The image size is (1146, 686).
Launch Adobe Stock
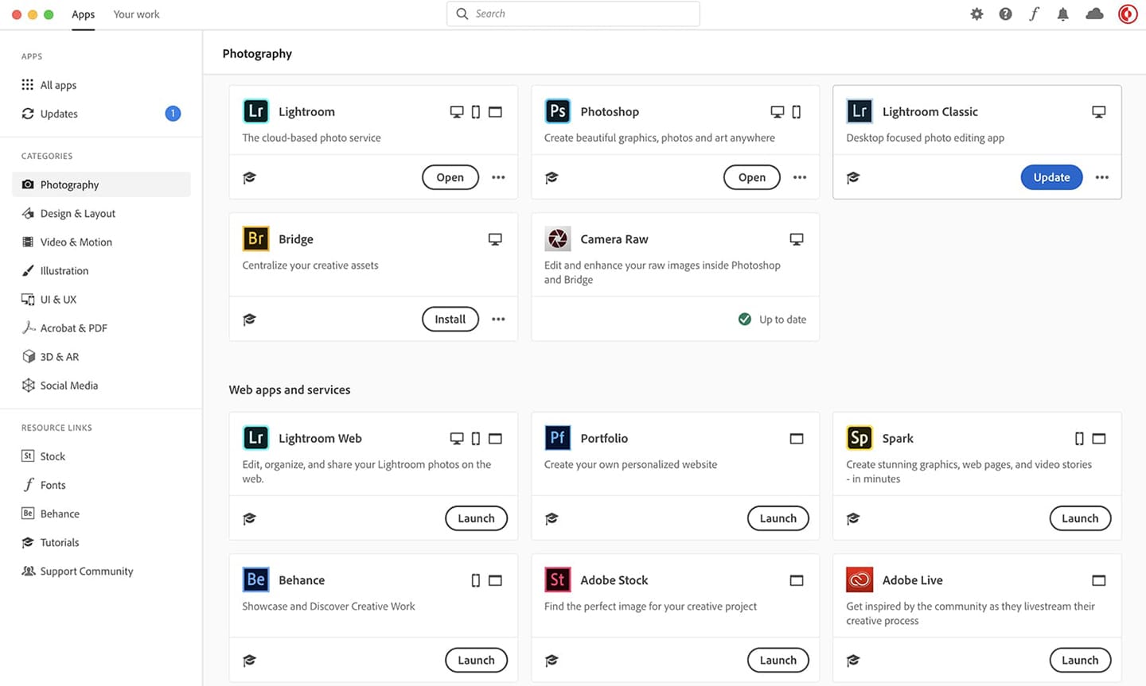778,660
